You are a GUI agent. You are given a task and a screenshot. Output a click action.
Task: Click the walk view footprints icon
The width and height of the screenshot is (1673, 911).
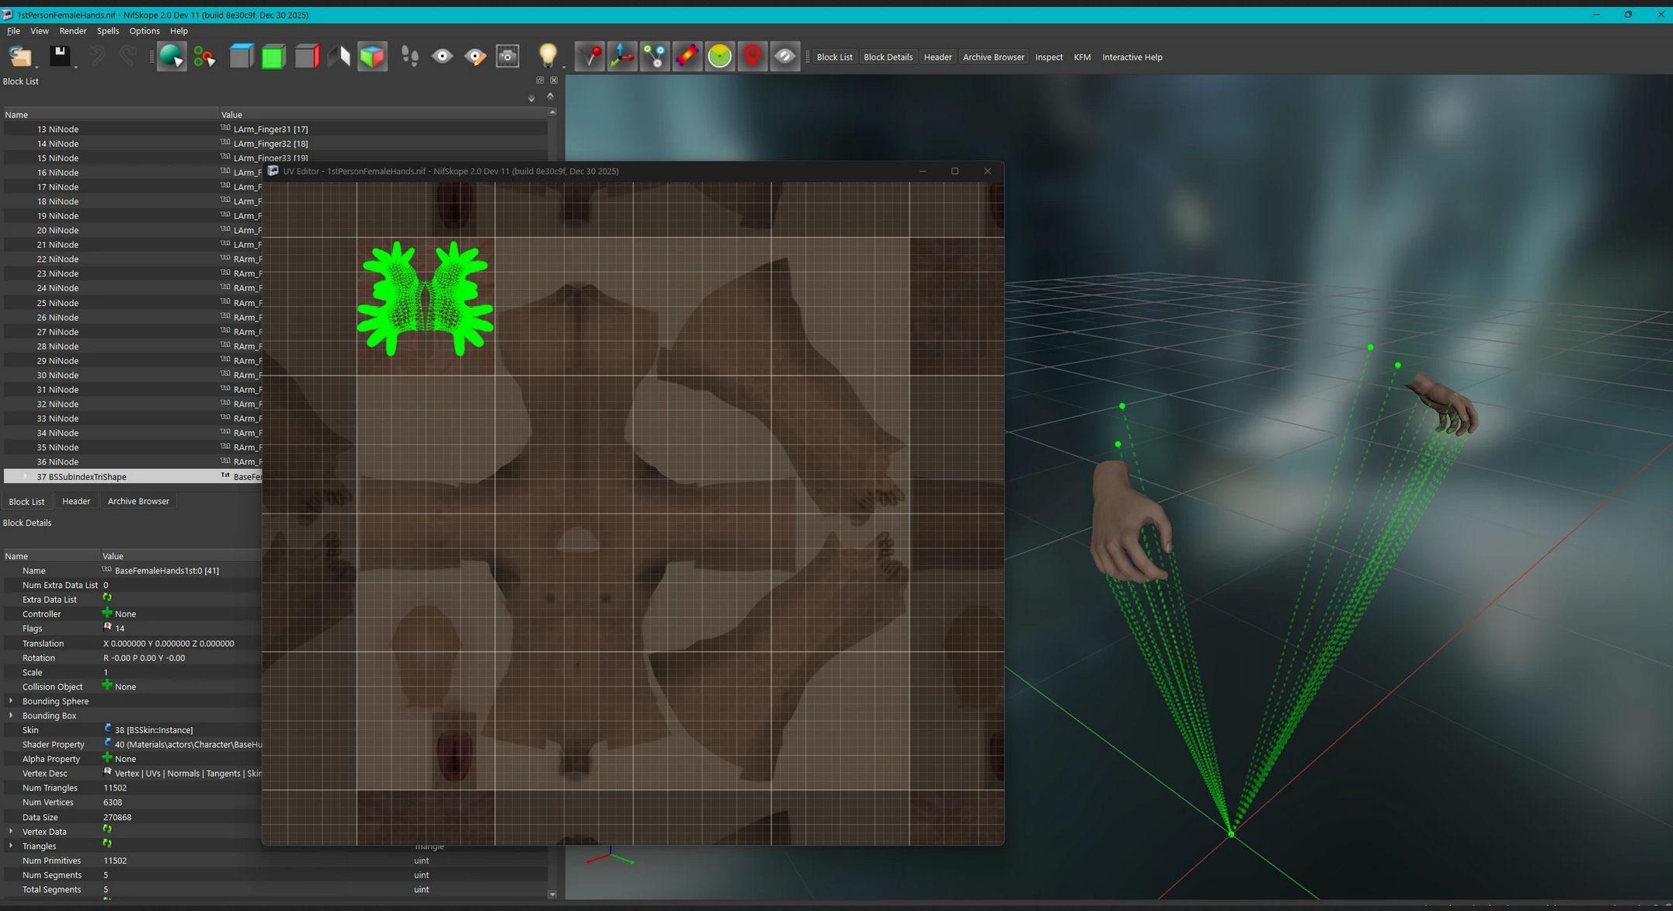(410, 56)
